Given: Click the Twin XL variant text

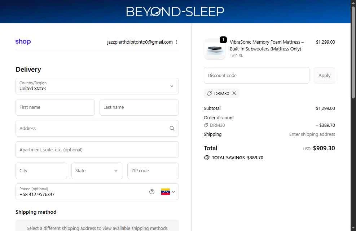Looking at the screenshot, I should point(236,55).
